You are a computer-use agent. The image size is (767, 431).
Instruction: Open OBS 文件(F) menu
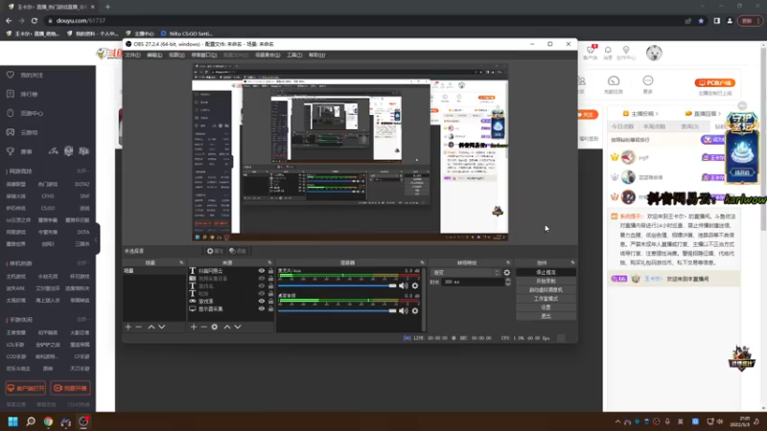pyautogui.click(x=132, y=56)
